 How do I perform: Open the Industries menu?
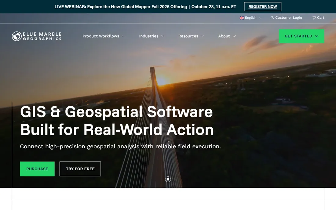149,36
